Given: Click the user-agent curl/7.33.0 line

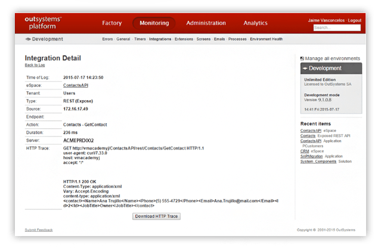Looking at the screenshot, I should point(85,153).
